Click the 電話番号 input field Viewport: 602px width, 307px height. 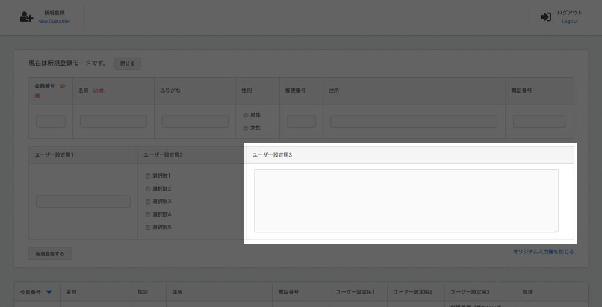coord(539,121)
